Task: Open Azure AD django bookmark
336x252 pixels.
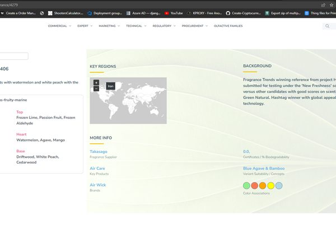Action: pyautogui.click(x=143, y=13)
